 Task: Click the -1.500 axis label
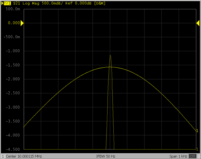tap(13, 65)
